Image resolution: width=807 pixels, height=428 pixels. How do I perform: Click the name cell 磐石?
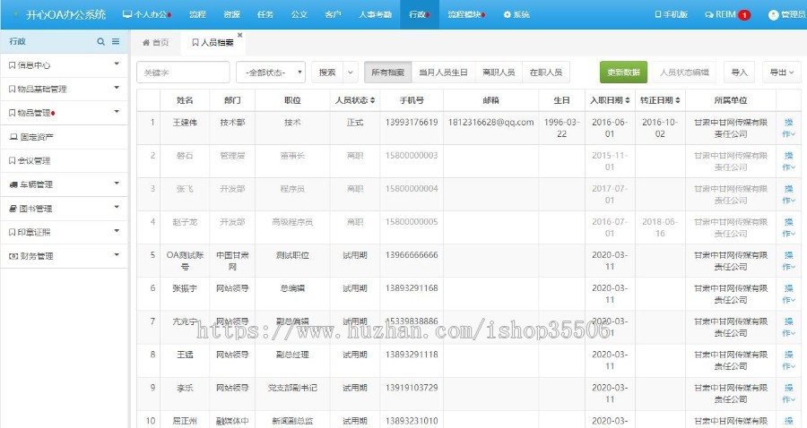pos(185,156)
